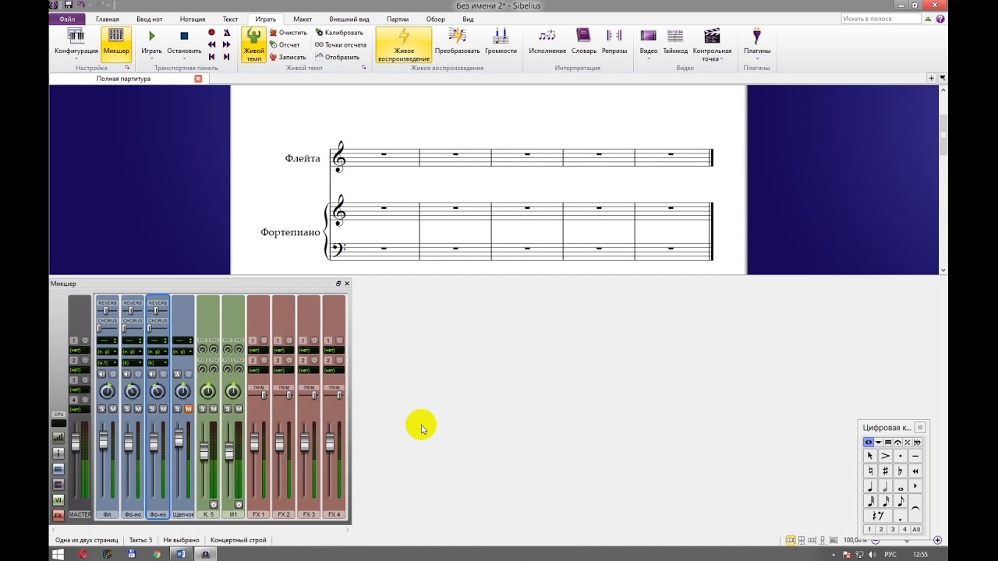Mute the Фл. flute channel
This screenshot has width=998, height=561.
pyautogui.click(x=113, y=409)
